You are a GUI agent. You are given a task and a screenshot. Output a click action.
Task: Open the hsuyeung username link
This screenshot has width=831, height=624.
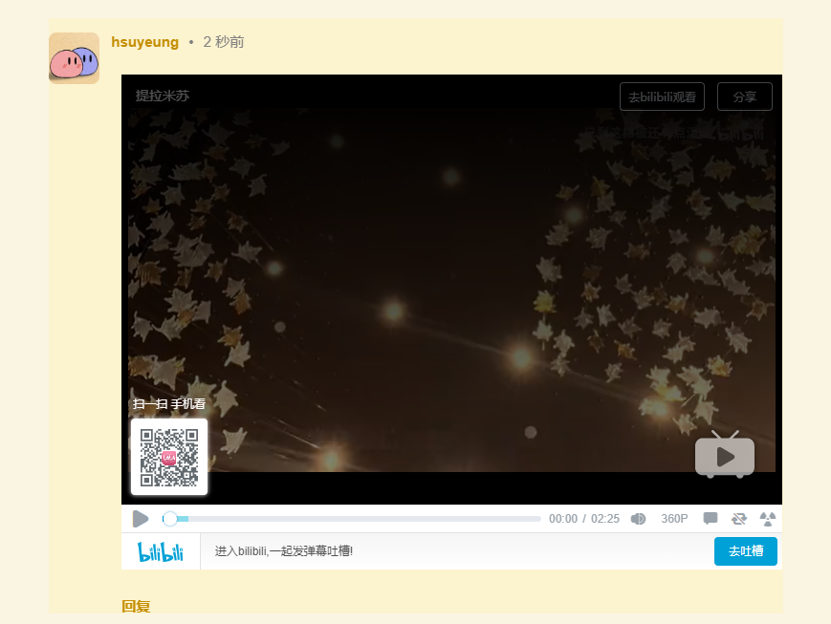(144, 42)
